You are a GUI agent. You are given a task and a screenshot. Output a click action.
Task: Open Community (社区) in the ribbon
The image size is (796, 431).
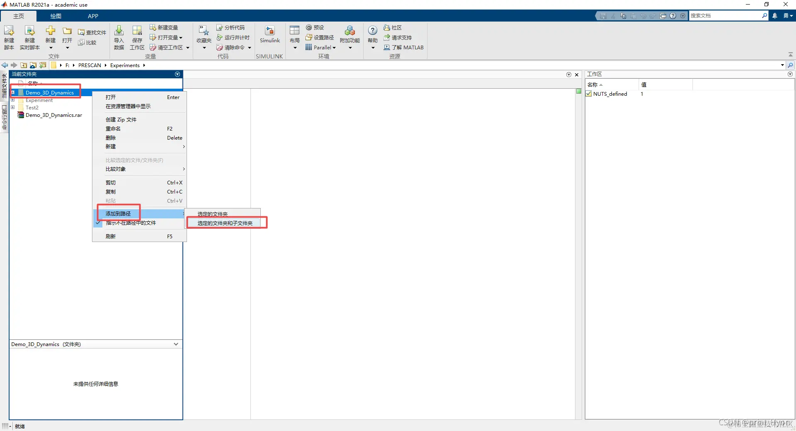pos(393,27)
